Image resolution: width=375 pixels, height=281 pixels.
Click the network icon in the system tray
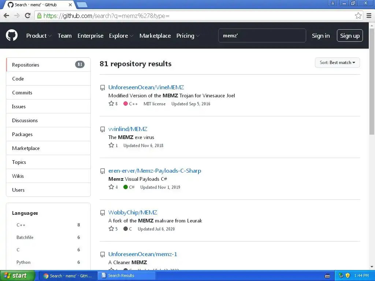tap(341, 276)
